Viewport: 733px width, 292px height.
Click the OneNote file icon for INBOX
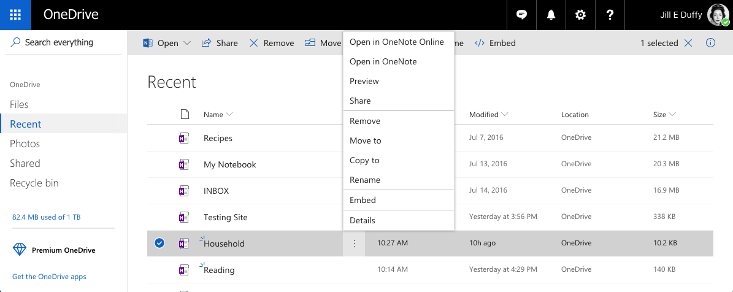(184, 191)
